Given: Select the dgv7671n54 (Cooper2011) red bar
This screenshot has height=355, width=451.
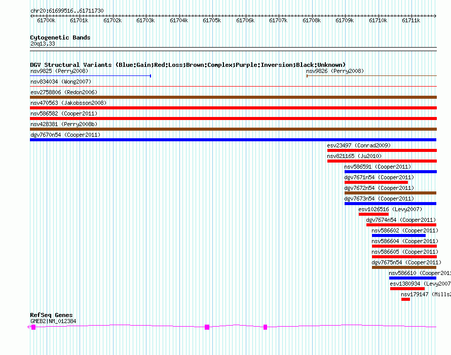Looking at the screenshot, I should click(x=376, y=182).
